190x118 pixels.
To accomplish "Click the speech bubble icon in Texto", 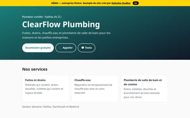I will pyautogui.click(x=83, y=48).
